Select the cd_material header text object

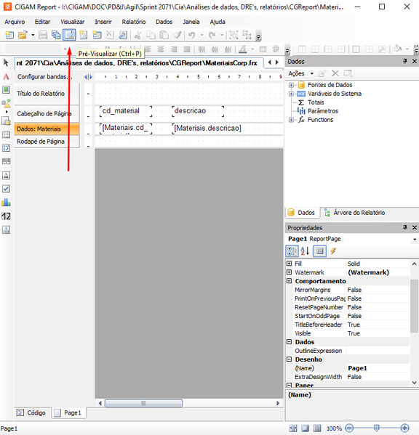[126, 111]
